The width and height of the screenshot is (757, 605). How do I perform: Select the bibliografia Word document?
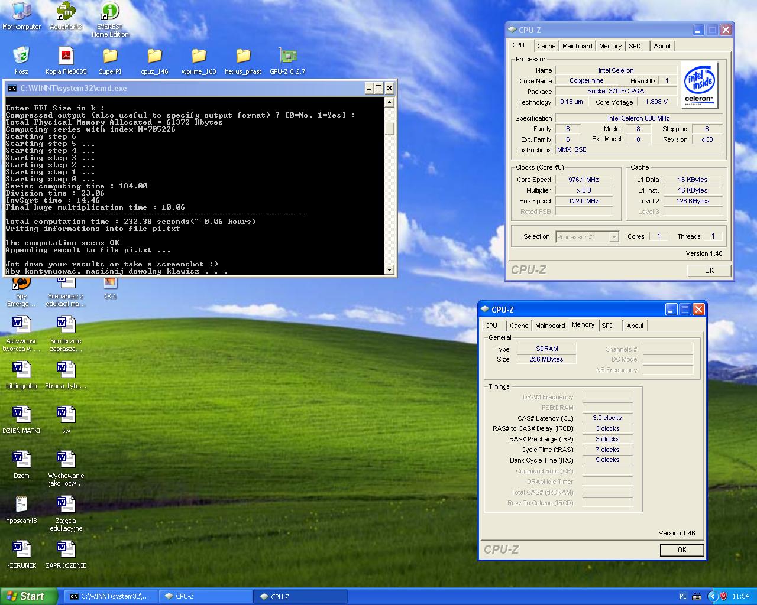(x=21, y=375)
